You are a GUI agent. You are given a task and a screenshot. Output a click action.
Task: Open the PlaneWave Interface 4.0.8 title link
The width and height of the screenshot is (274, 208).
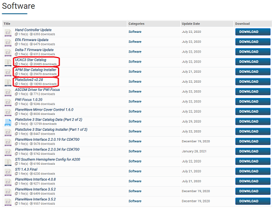[x=36, y=179]
